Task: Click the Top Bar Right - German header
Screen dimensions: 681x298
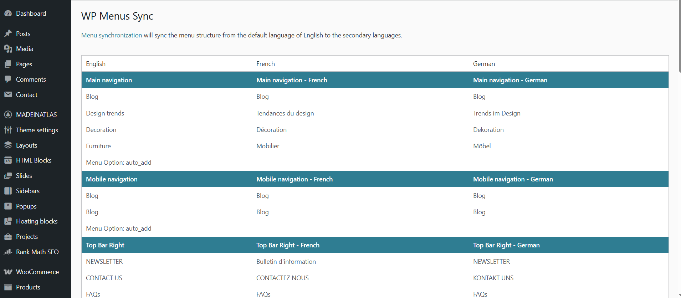Action: pyautogui.click(x=506, y=245)
